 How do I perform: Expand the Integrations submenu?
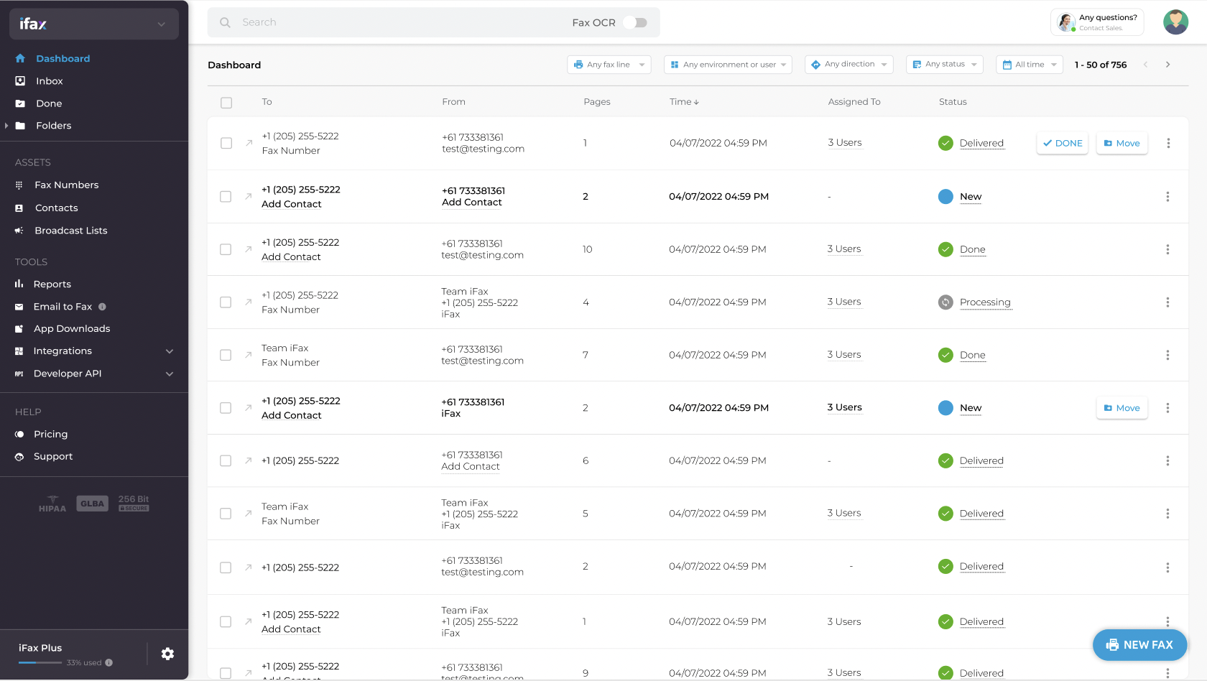[x=170, y=351]
